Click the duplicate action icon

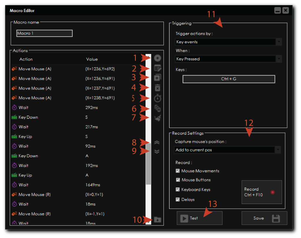click(x=158, y=78)
